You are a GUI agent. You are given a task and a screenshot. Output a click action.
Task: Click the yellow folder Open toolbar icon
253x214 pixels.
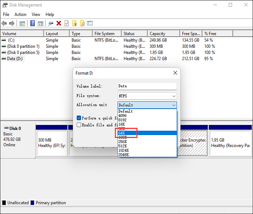click(74, 24)
